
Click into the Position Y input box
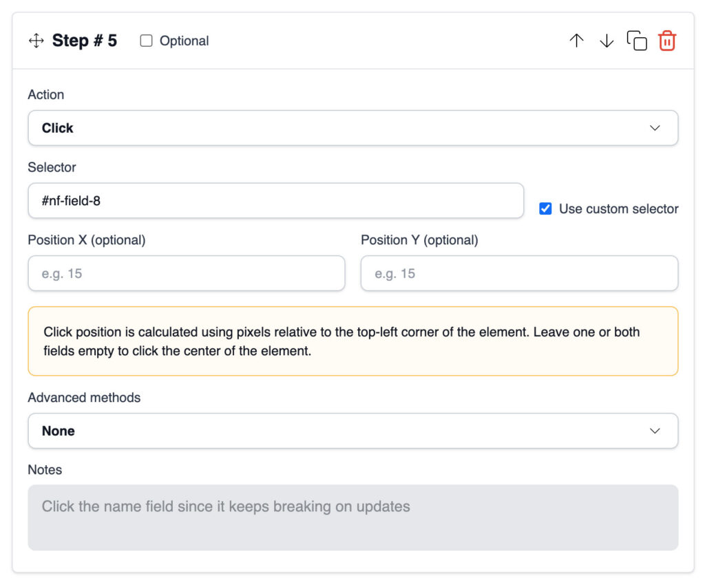point(519,273)
